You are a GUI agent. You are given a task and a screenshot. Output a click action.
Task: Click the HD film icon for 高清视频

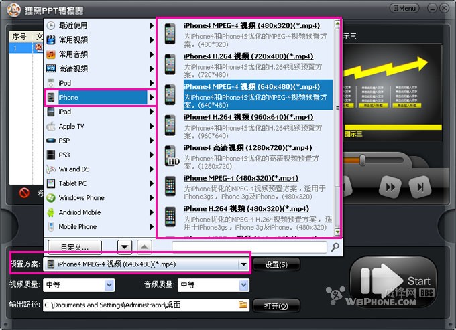[x=51, y=68]
